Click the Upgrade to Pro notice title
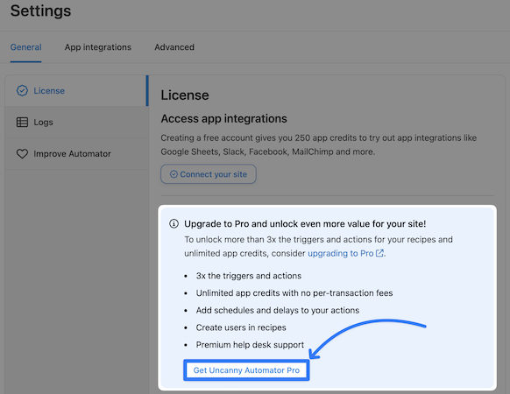The width and height of the screenshot is (510, 394). click(x=305, y=223)
